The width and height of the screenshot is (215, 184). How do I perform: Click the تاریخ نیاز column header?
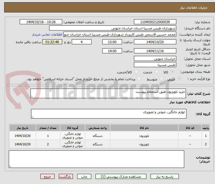click(23, 128)
